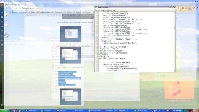Click line "<stacking>Above</stacking>" in editor
Image resolution: width=199 pixels, height=112 pixels.
pos(117,17)
